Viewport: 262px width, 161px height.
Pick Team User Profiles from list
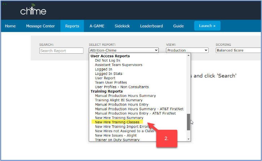click(x=111, y=82)
